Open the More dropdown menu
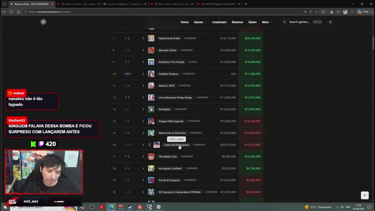 coord(267,22)
